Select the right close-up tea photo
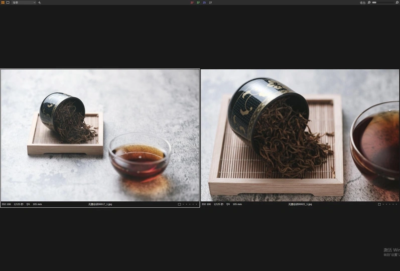This screenshot has height=271, width=400. [x=300, y=135]
